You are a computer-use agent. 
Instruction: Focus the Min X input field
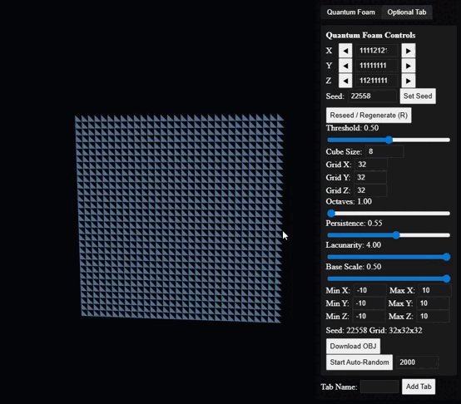[x=369, y=290]
